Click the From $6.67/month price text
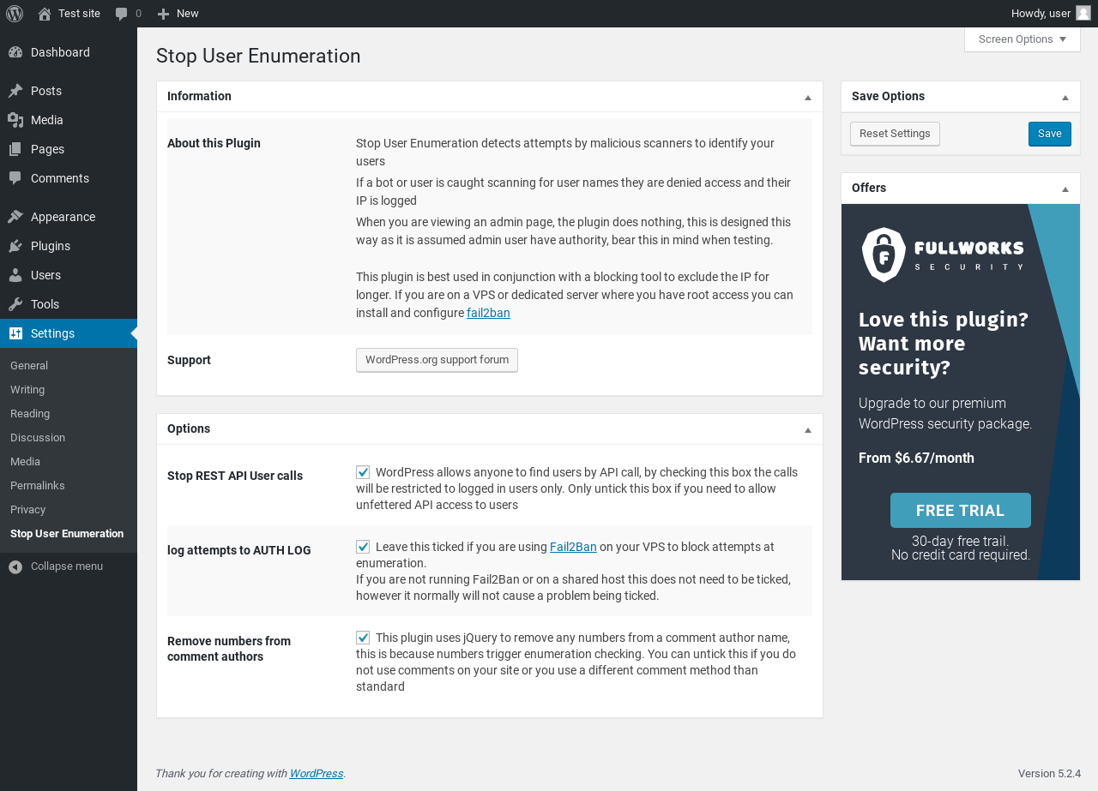 click(x=916, y=458)
